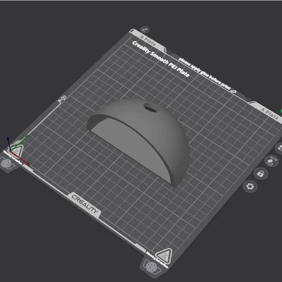Click the plate name edit pencil icon
This screenshot has height=282, width=282.
pos(145,30)
